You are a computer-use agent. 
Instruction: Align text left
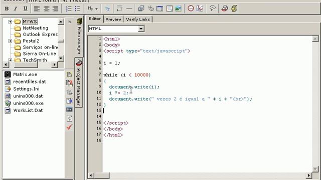[x=37, y=9]
